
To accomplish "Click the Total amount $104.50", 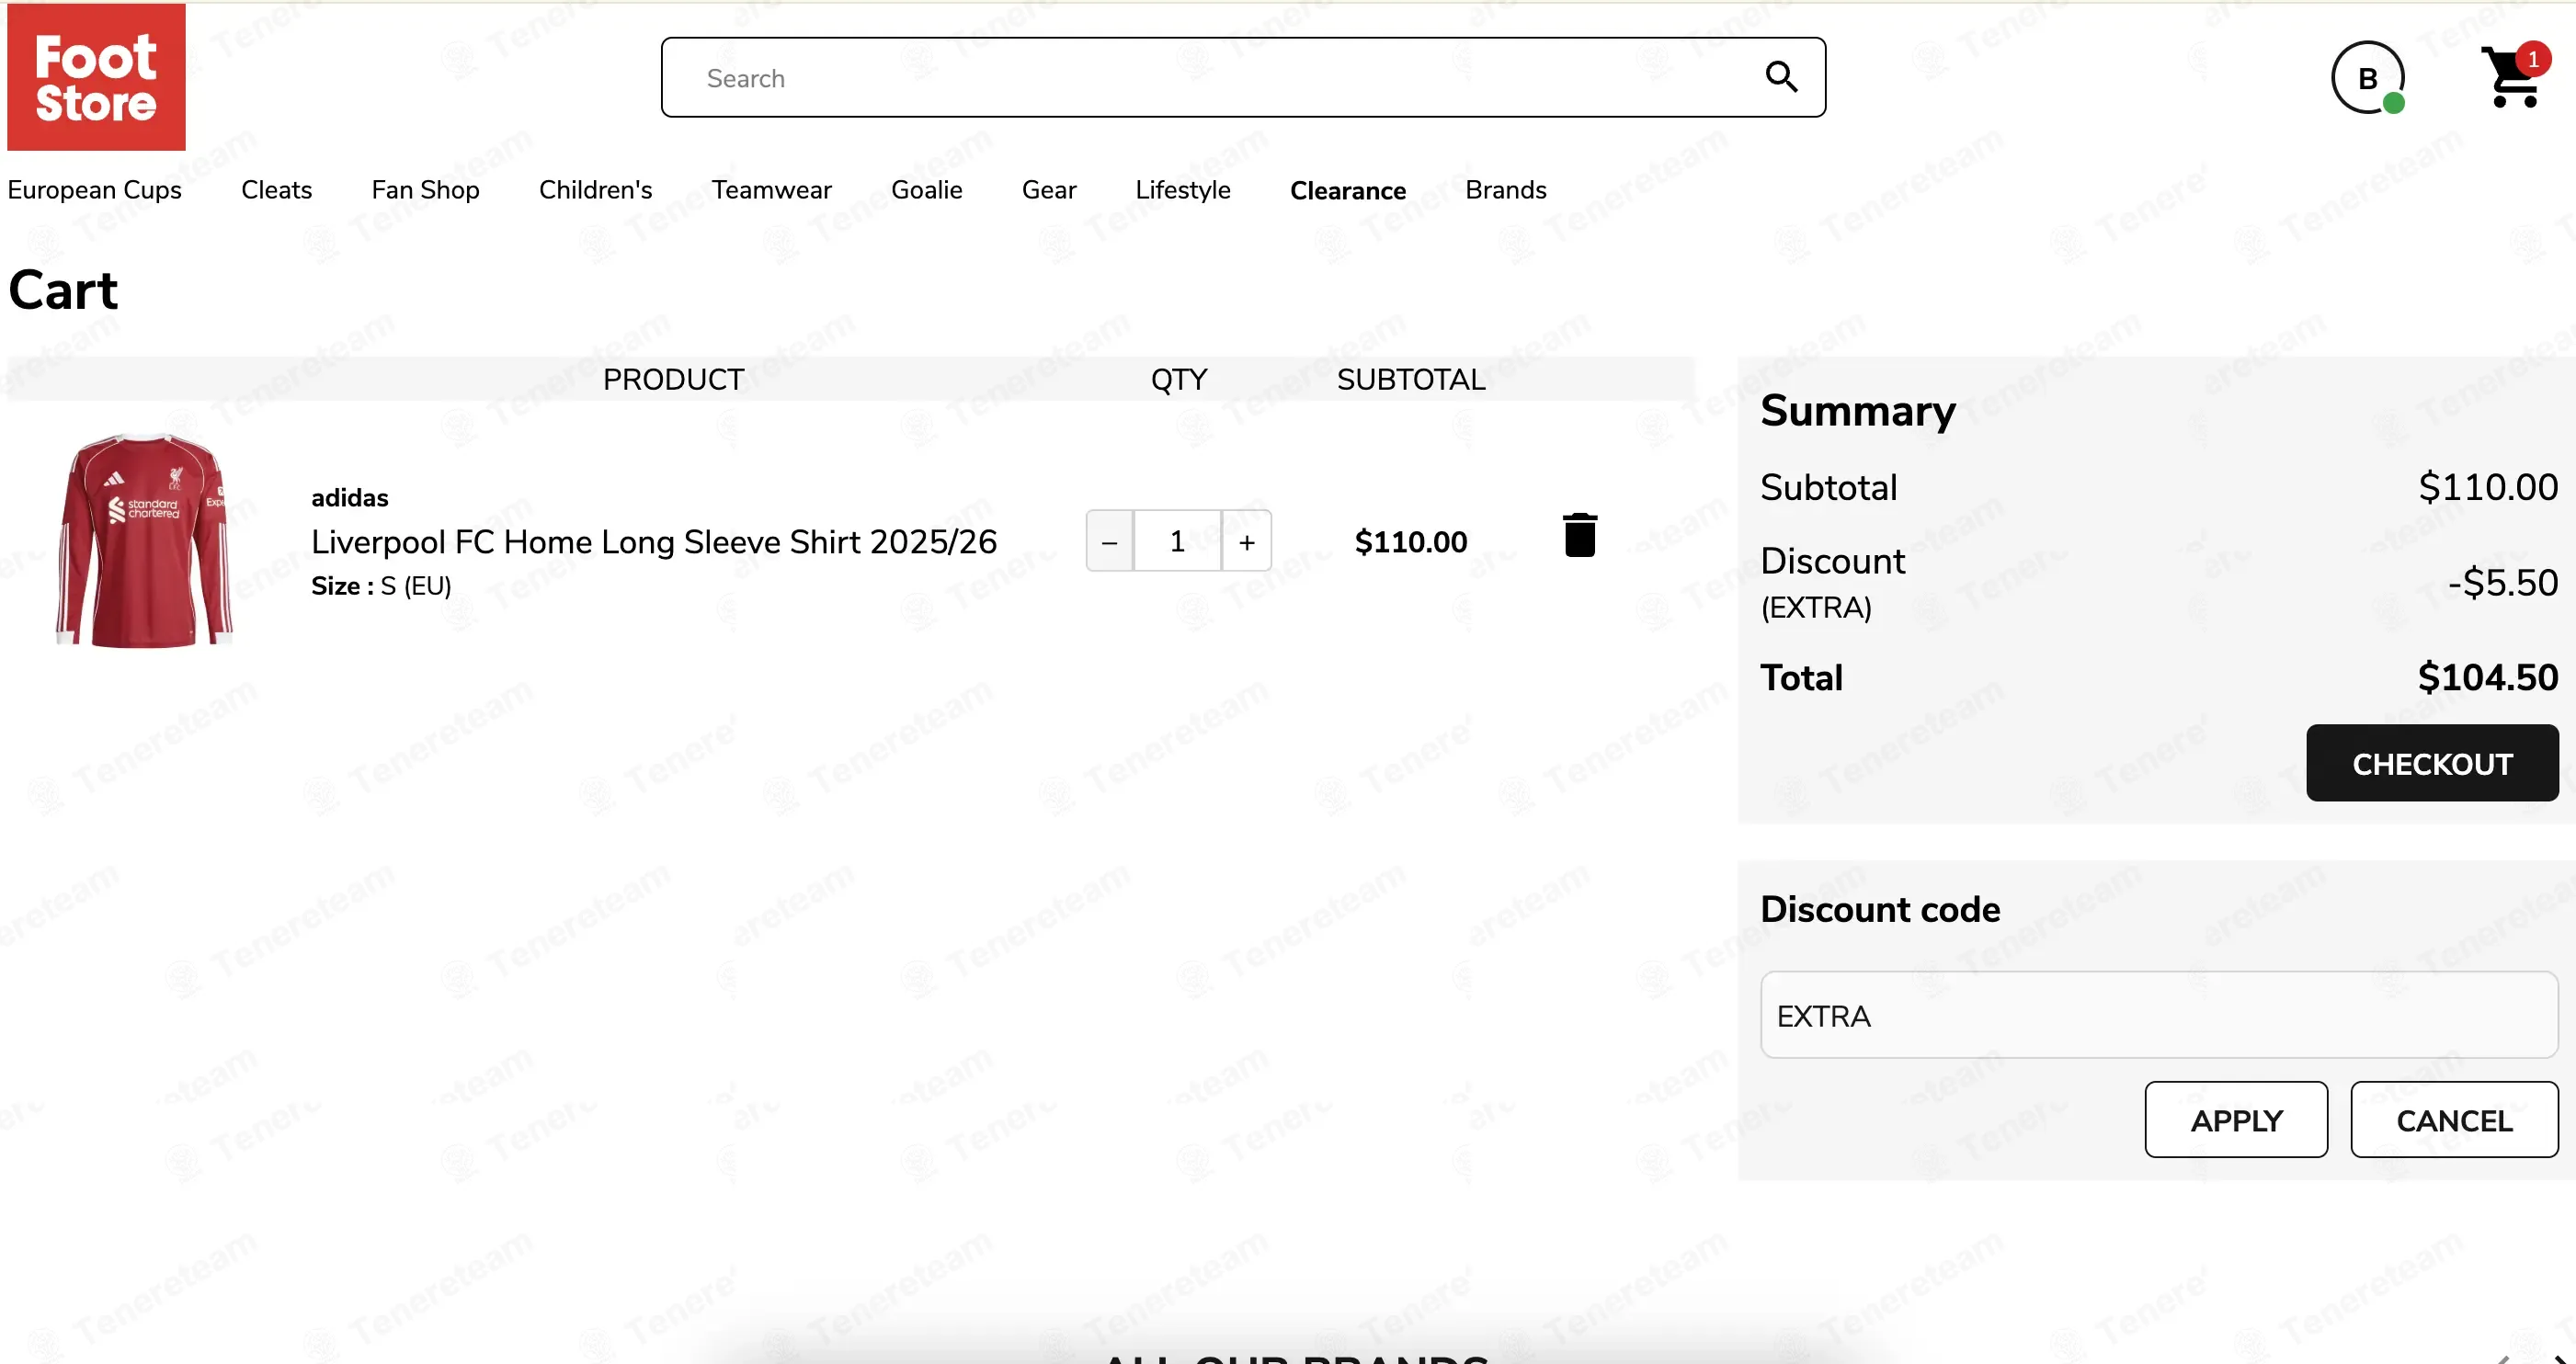I will click(2488, 678).
